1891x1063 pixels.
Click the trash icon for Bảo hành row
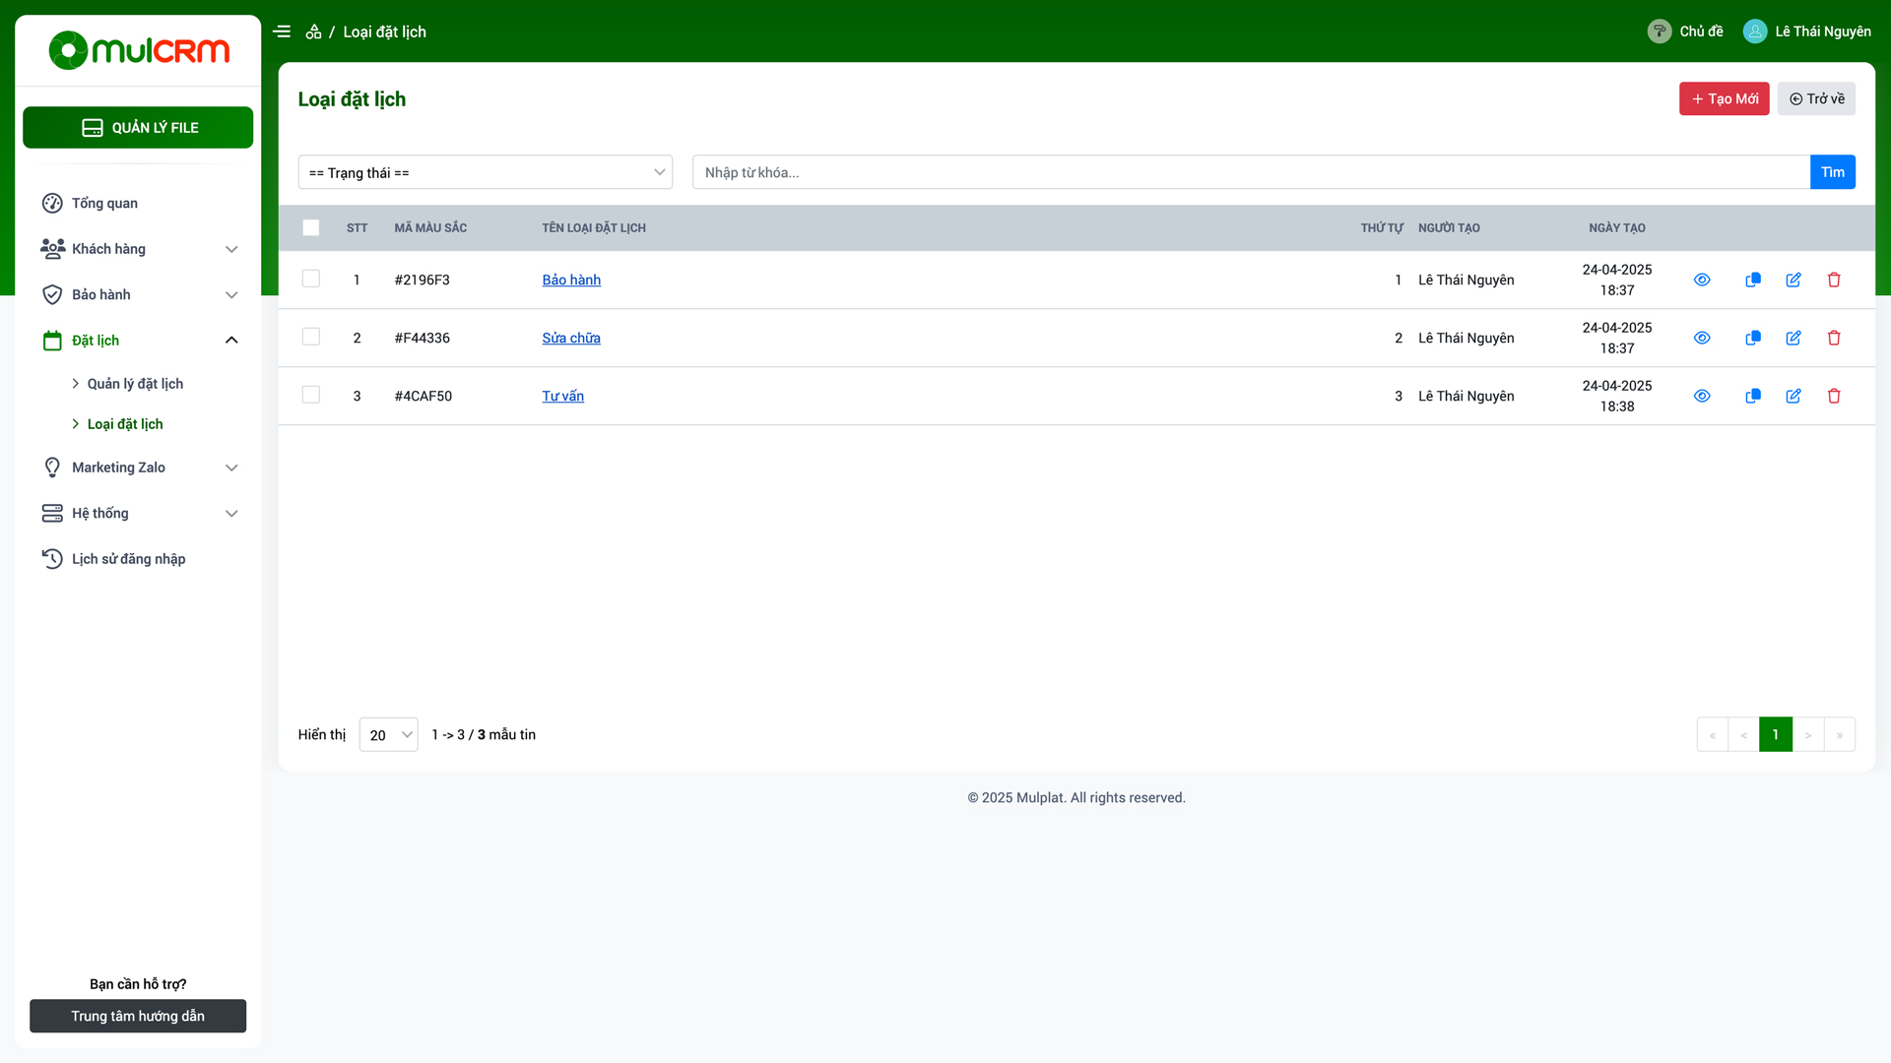[x=1834, y=280]
